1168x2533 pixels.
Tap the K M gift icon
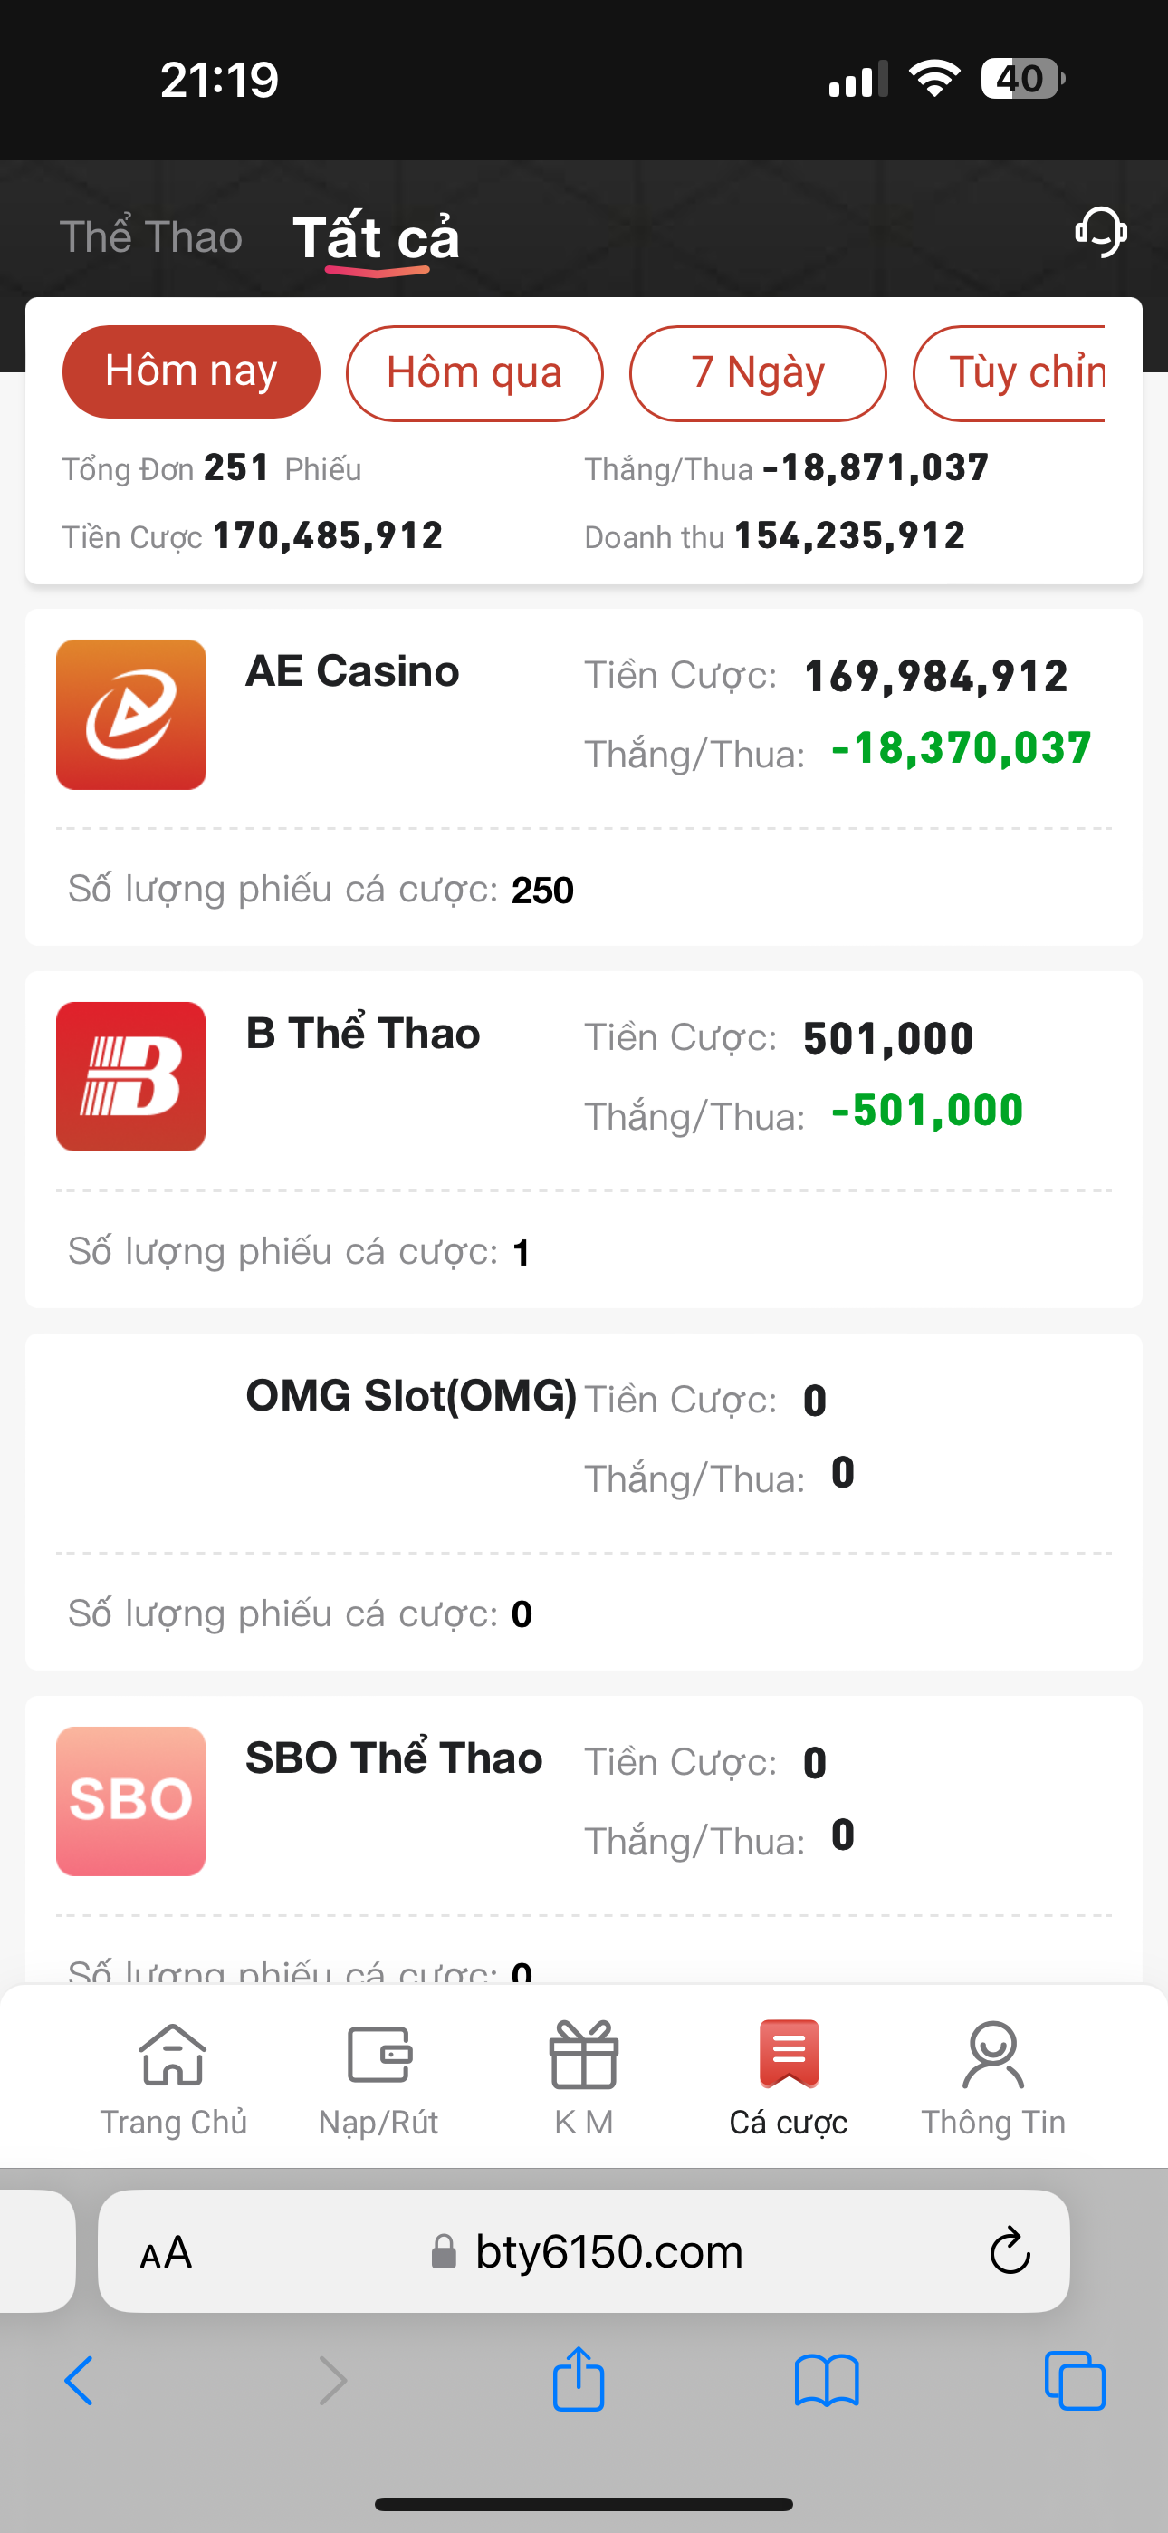click(x=583, y=2055)
